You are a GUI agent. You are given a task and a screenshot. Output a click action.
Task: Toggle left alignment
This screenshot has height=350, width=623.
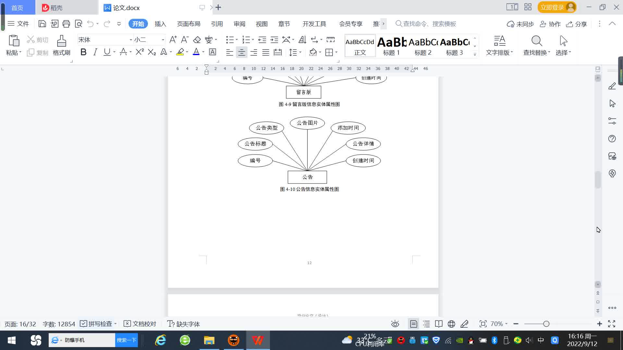pos(229,52)
